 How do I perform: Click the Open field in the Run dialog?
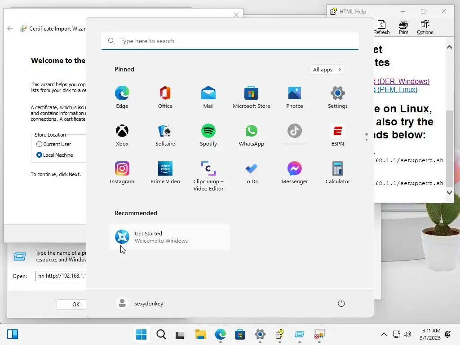[x=61, y=276]
